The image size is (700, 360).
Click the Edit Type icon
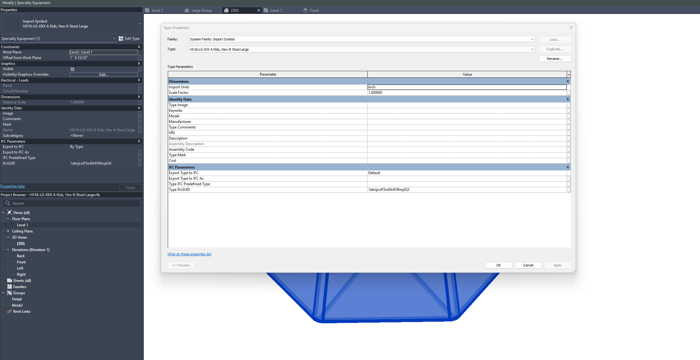click(121, 39)
